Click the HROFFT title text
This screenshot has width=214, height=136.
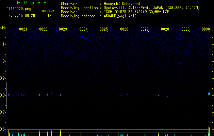pos(35,3)
